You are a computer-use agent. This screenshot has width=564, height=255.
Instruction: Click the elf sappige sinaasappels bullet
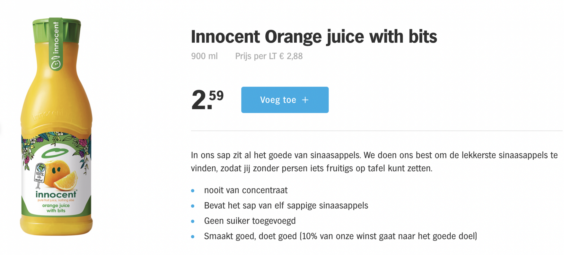point(286,206)
